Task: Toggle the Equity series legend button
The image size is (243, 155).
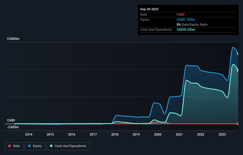Action: click(35, 146)
